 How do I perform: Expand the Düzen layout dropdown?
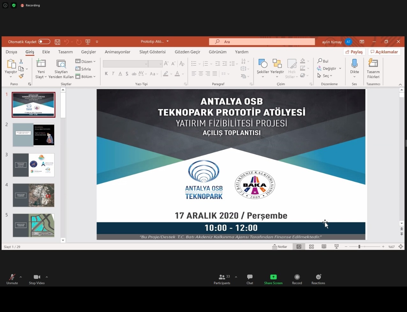(85, 61)
